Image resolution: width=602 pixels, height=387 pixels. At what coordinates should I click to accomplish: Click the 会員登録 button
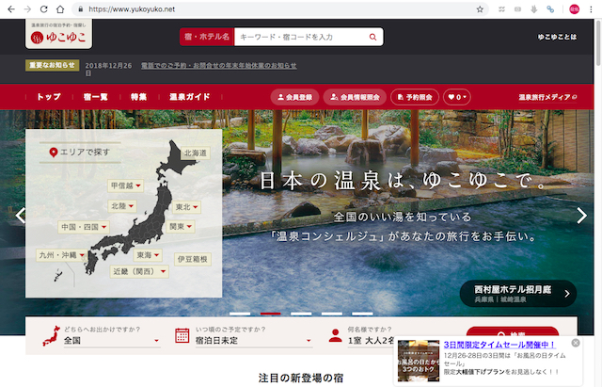pos(294,97)
